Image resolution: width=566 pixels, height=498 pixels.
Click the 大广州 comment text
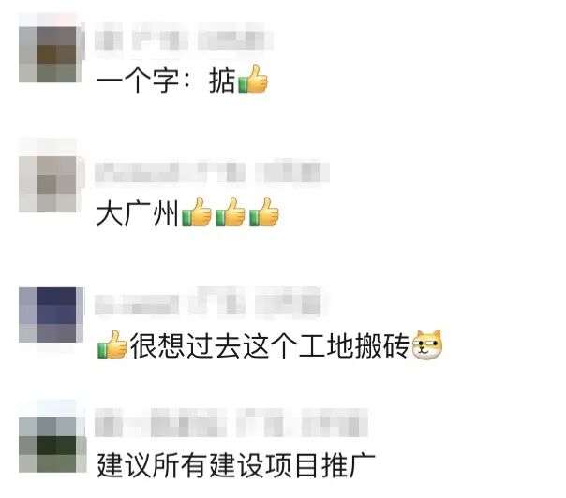pyautogui.click(x=138, y=212)
